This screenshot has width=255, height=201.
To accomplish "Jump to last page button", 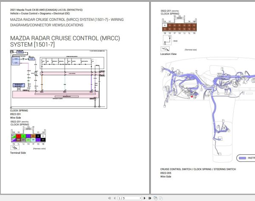I will 150,198.
